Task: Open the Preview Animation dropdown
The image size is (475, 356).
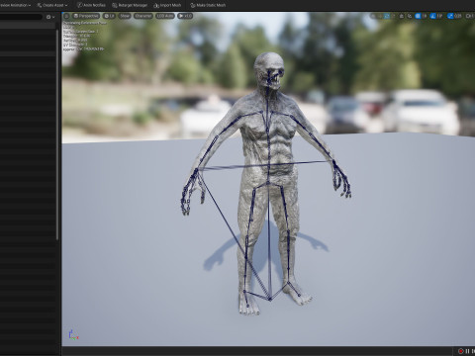Action: coord(15,5)
